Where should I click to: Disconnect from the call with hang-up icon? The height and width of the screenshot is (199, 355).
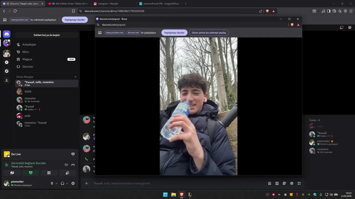(73, 165)
